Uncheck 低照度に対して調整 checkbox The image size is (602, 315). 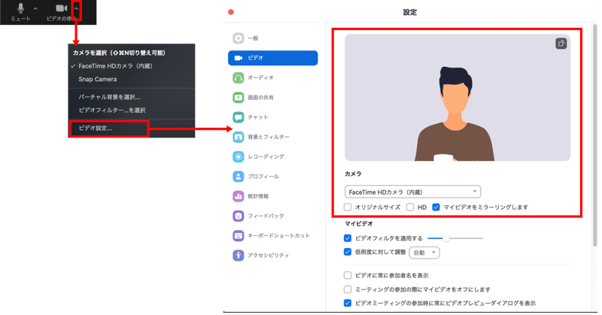348,252
